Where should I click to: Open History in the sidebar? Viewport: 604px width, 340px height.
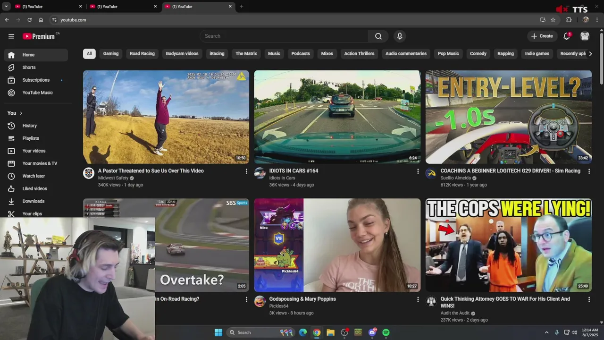coord(36,126)
